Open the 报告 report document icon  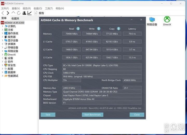[x=36, y=13]
